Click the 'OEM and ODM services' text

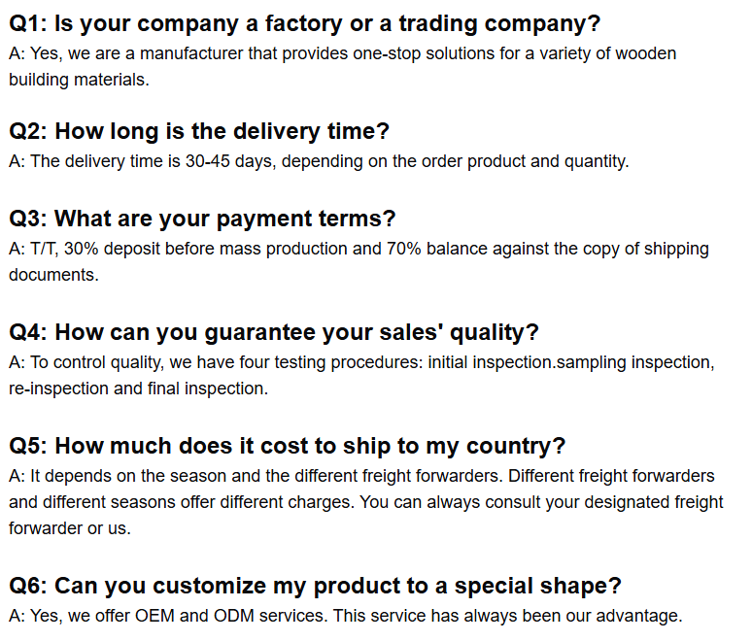coord(230,616)
